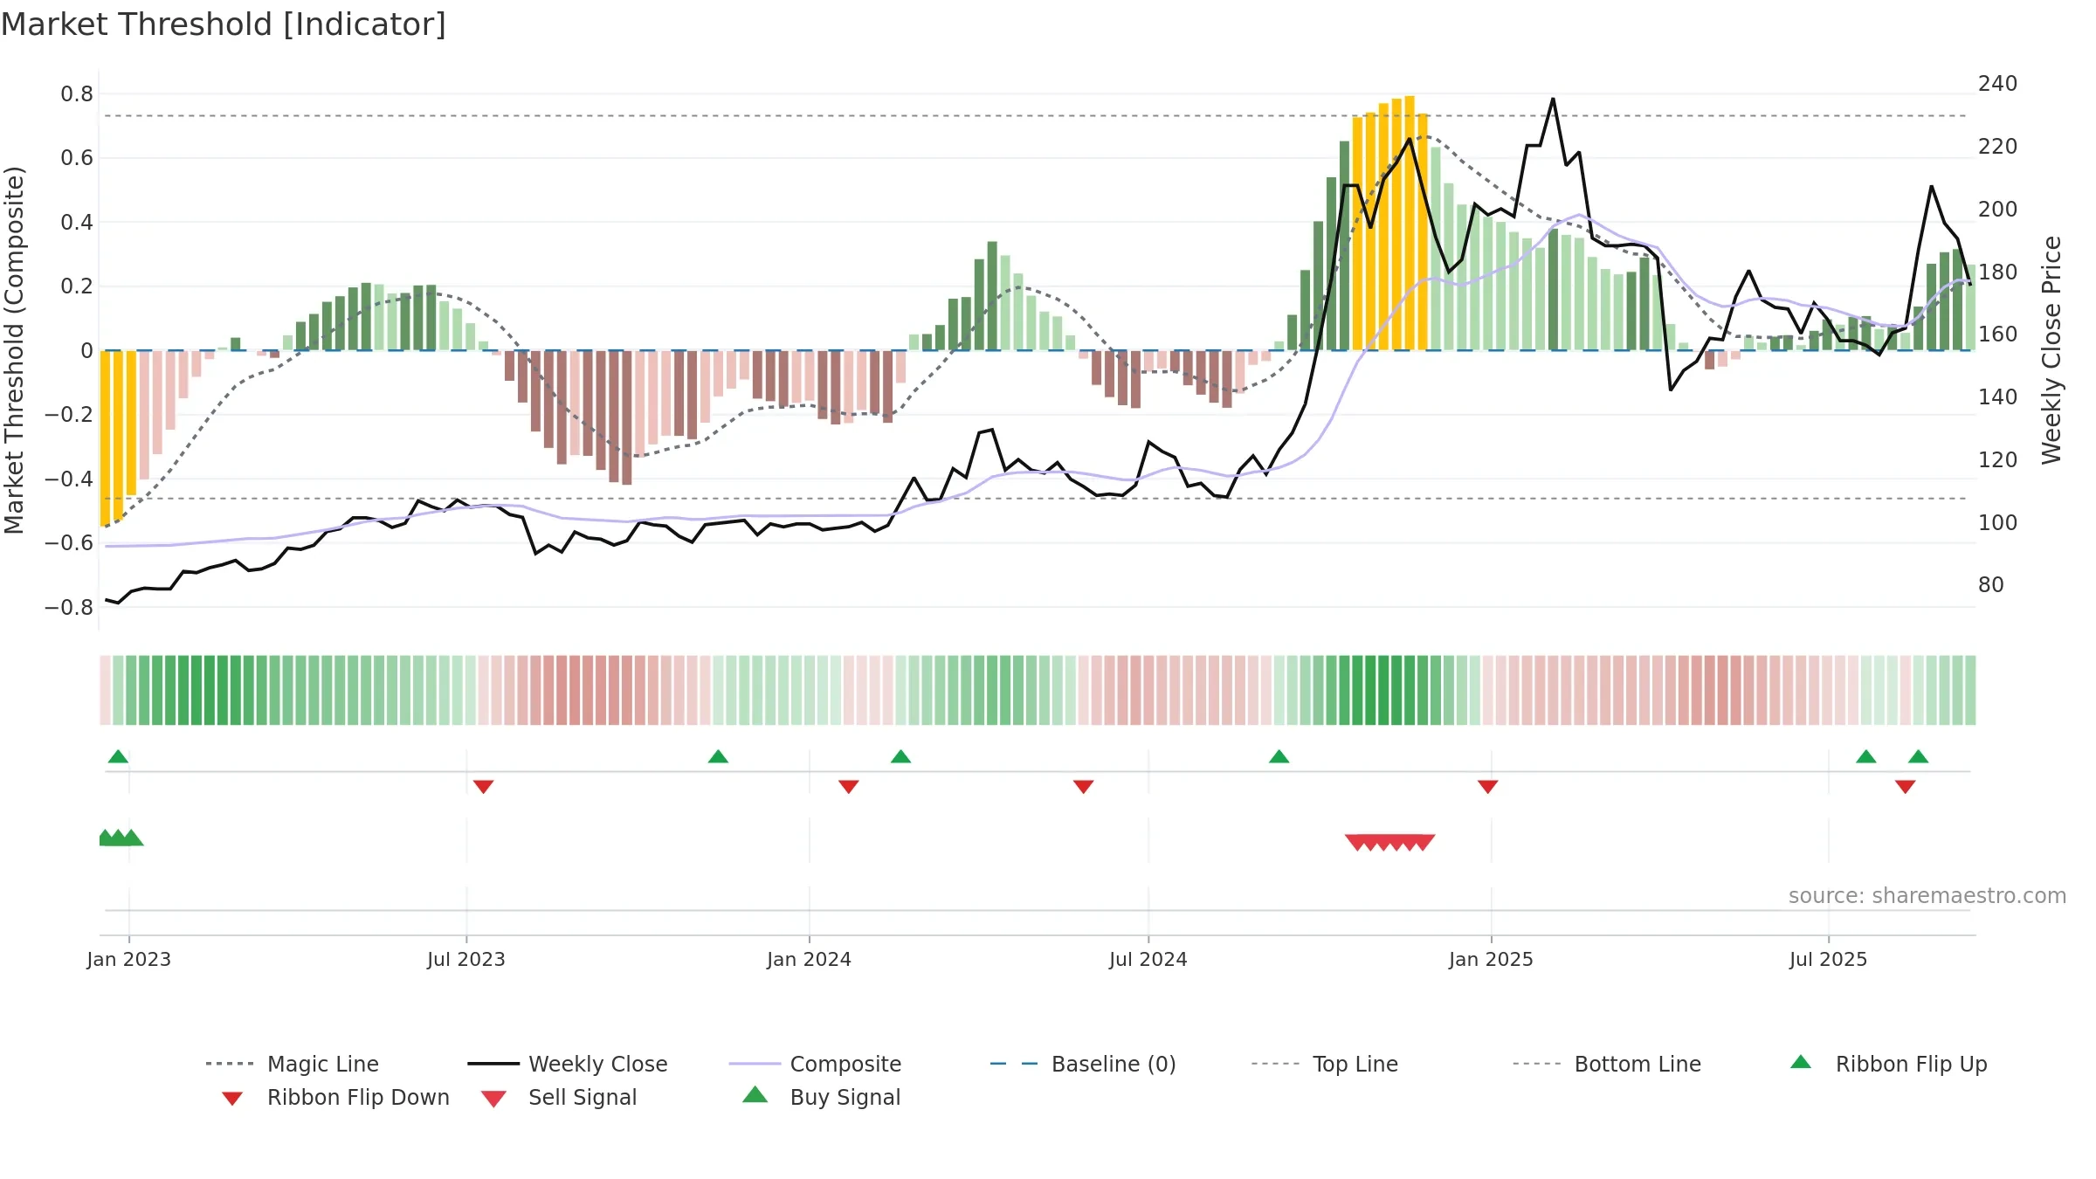Click the green triangle icon beside Buy Signal
The image size is (2096, 1179).
(x=755, y=1094)
